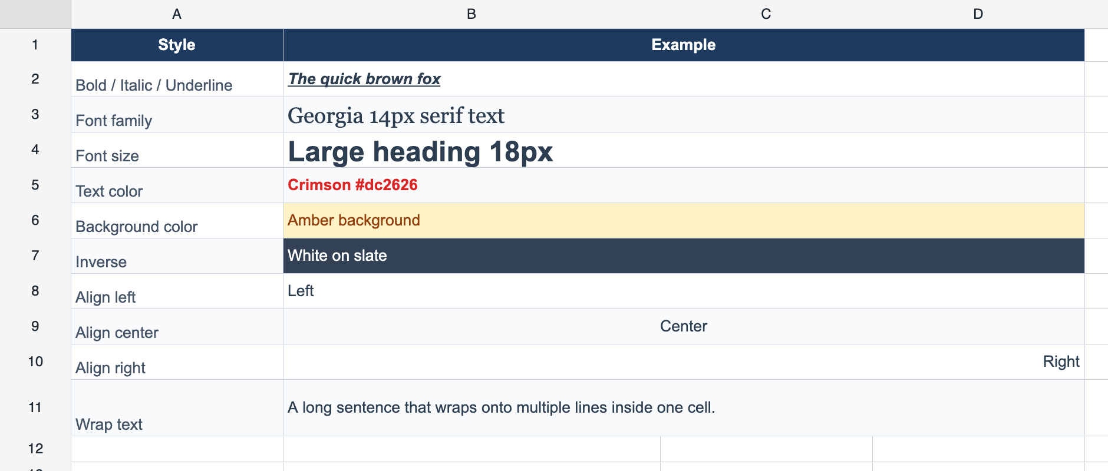Select the 'Inverse' cell
1108x471 pixels.
[177, 256]
